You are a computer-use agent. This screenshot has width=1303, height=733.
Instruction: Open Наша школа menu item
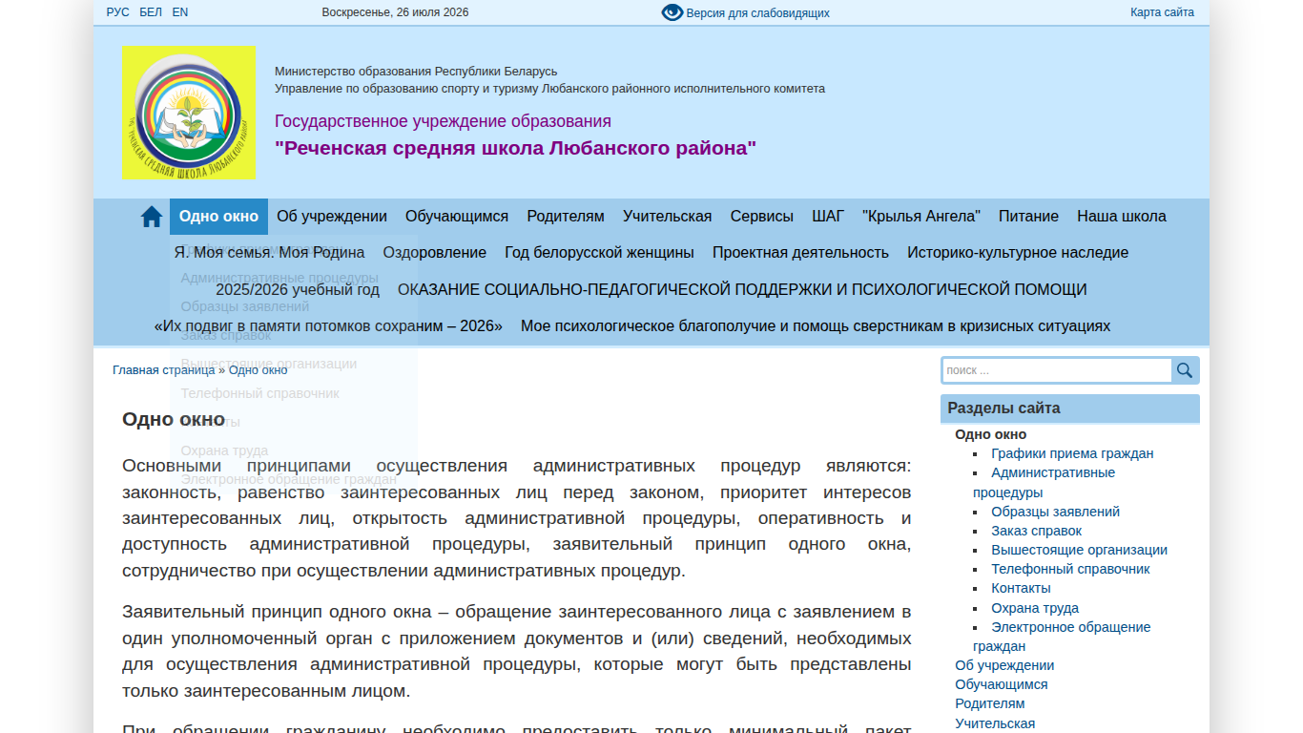pyautogui.click(x=1122, y=217)
